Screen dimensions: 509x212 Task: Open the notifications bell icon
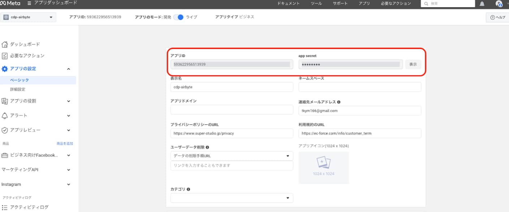pos(482,4)
